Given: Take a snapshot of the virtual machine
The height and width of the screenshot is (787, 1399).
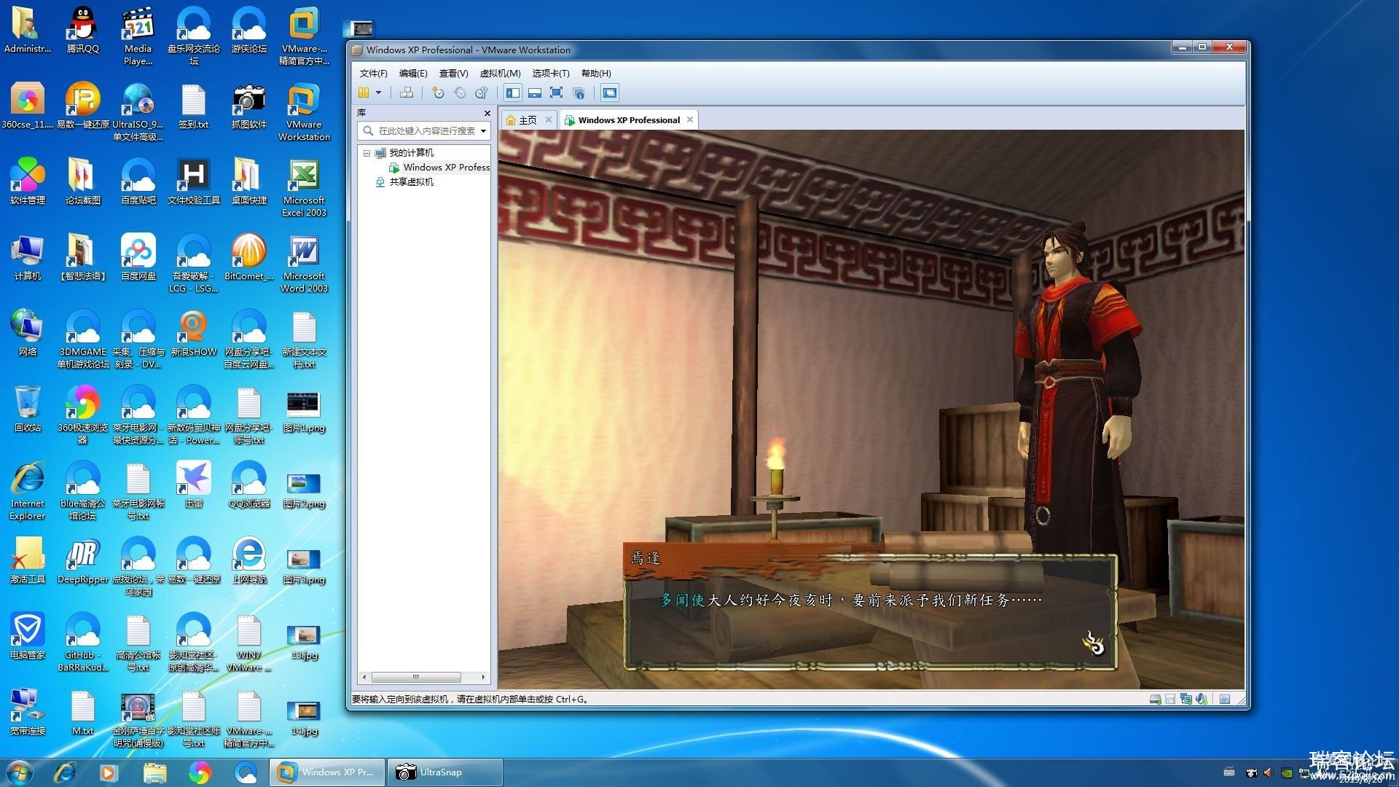Looking at the screenshot, I should [437, 93].
